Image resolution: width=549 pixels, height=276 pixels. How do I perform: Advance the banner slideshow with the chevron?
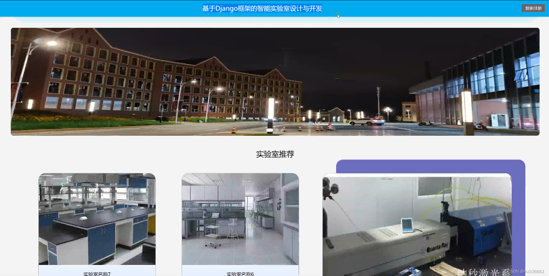point(531,81)
